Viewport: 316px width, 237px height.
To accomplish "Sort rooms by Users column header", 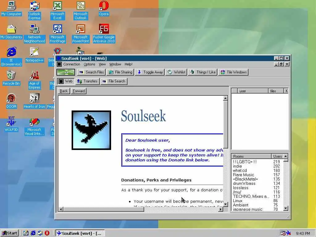I will tap(277, 156).
